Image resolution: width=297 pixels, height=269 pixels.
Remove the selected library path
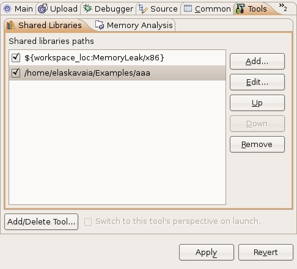(257, 145)
